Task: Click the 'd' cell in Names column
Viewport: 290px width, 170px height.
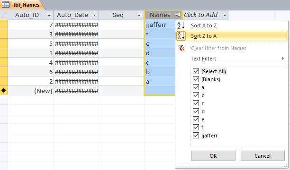Action: [x=160, y=53]
